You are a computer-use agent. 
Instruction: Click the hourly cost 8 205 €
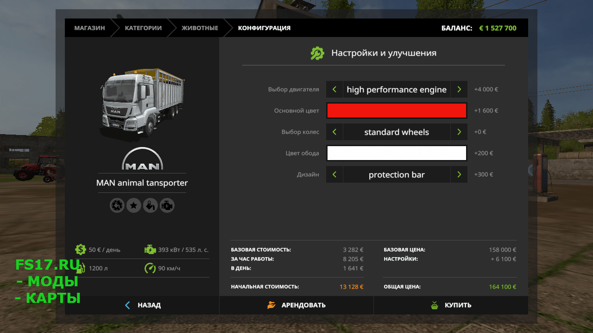click(x=353, y=259)
